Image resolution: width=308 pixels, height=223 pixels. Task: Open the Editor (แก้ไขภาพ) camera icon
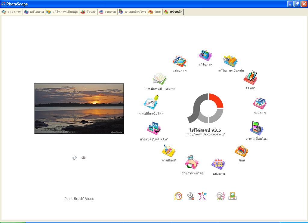(205, 55)
